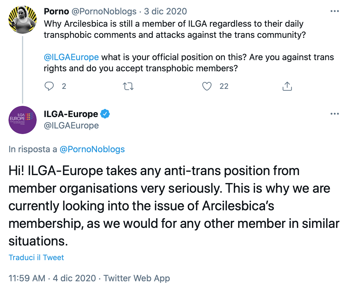The width and height of the screenshot is (348, 293).
Task: Click the @PornoNoblogs link after 'In risposta a'
Action: click(x=92, y=149)
